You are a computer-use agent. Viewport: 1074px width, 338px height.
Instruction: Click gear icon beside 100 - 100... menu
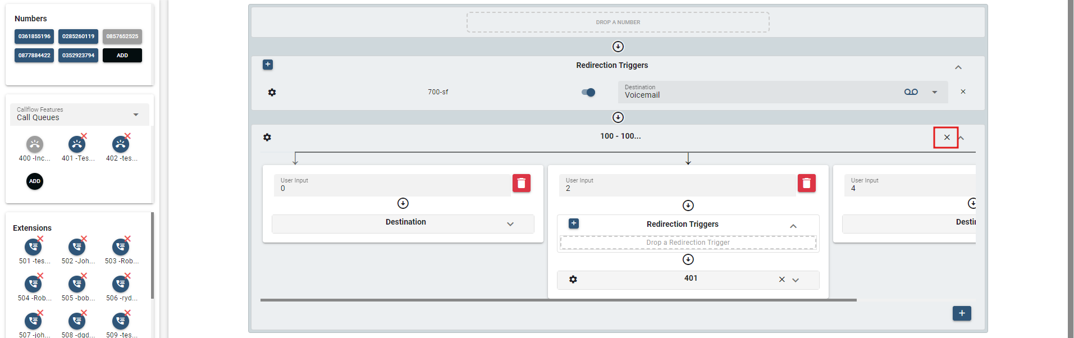click(267, 137)
